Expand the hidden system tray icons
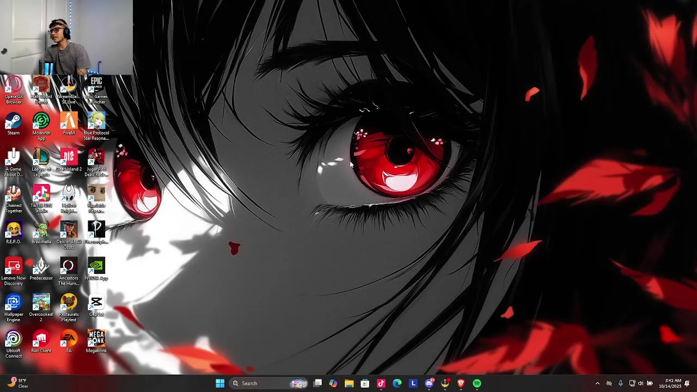Screen dimensions: 697x392 click(x=597, y=383)
